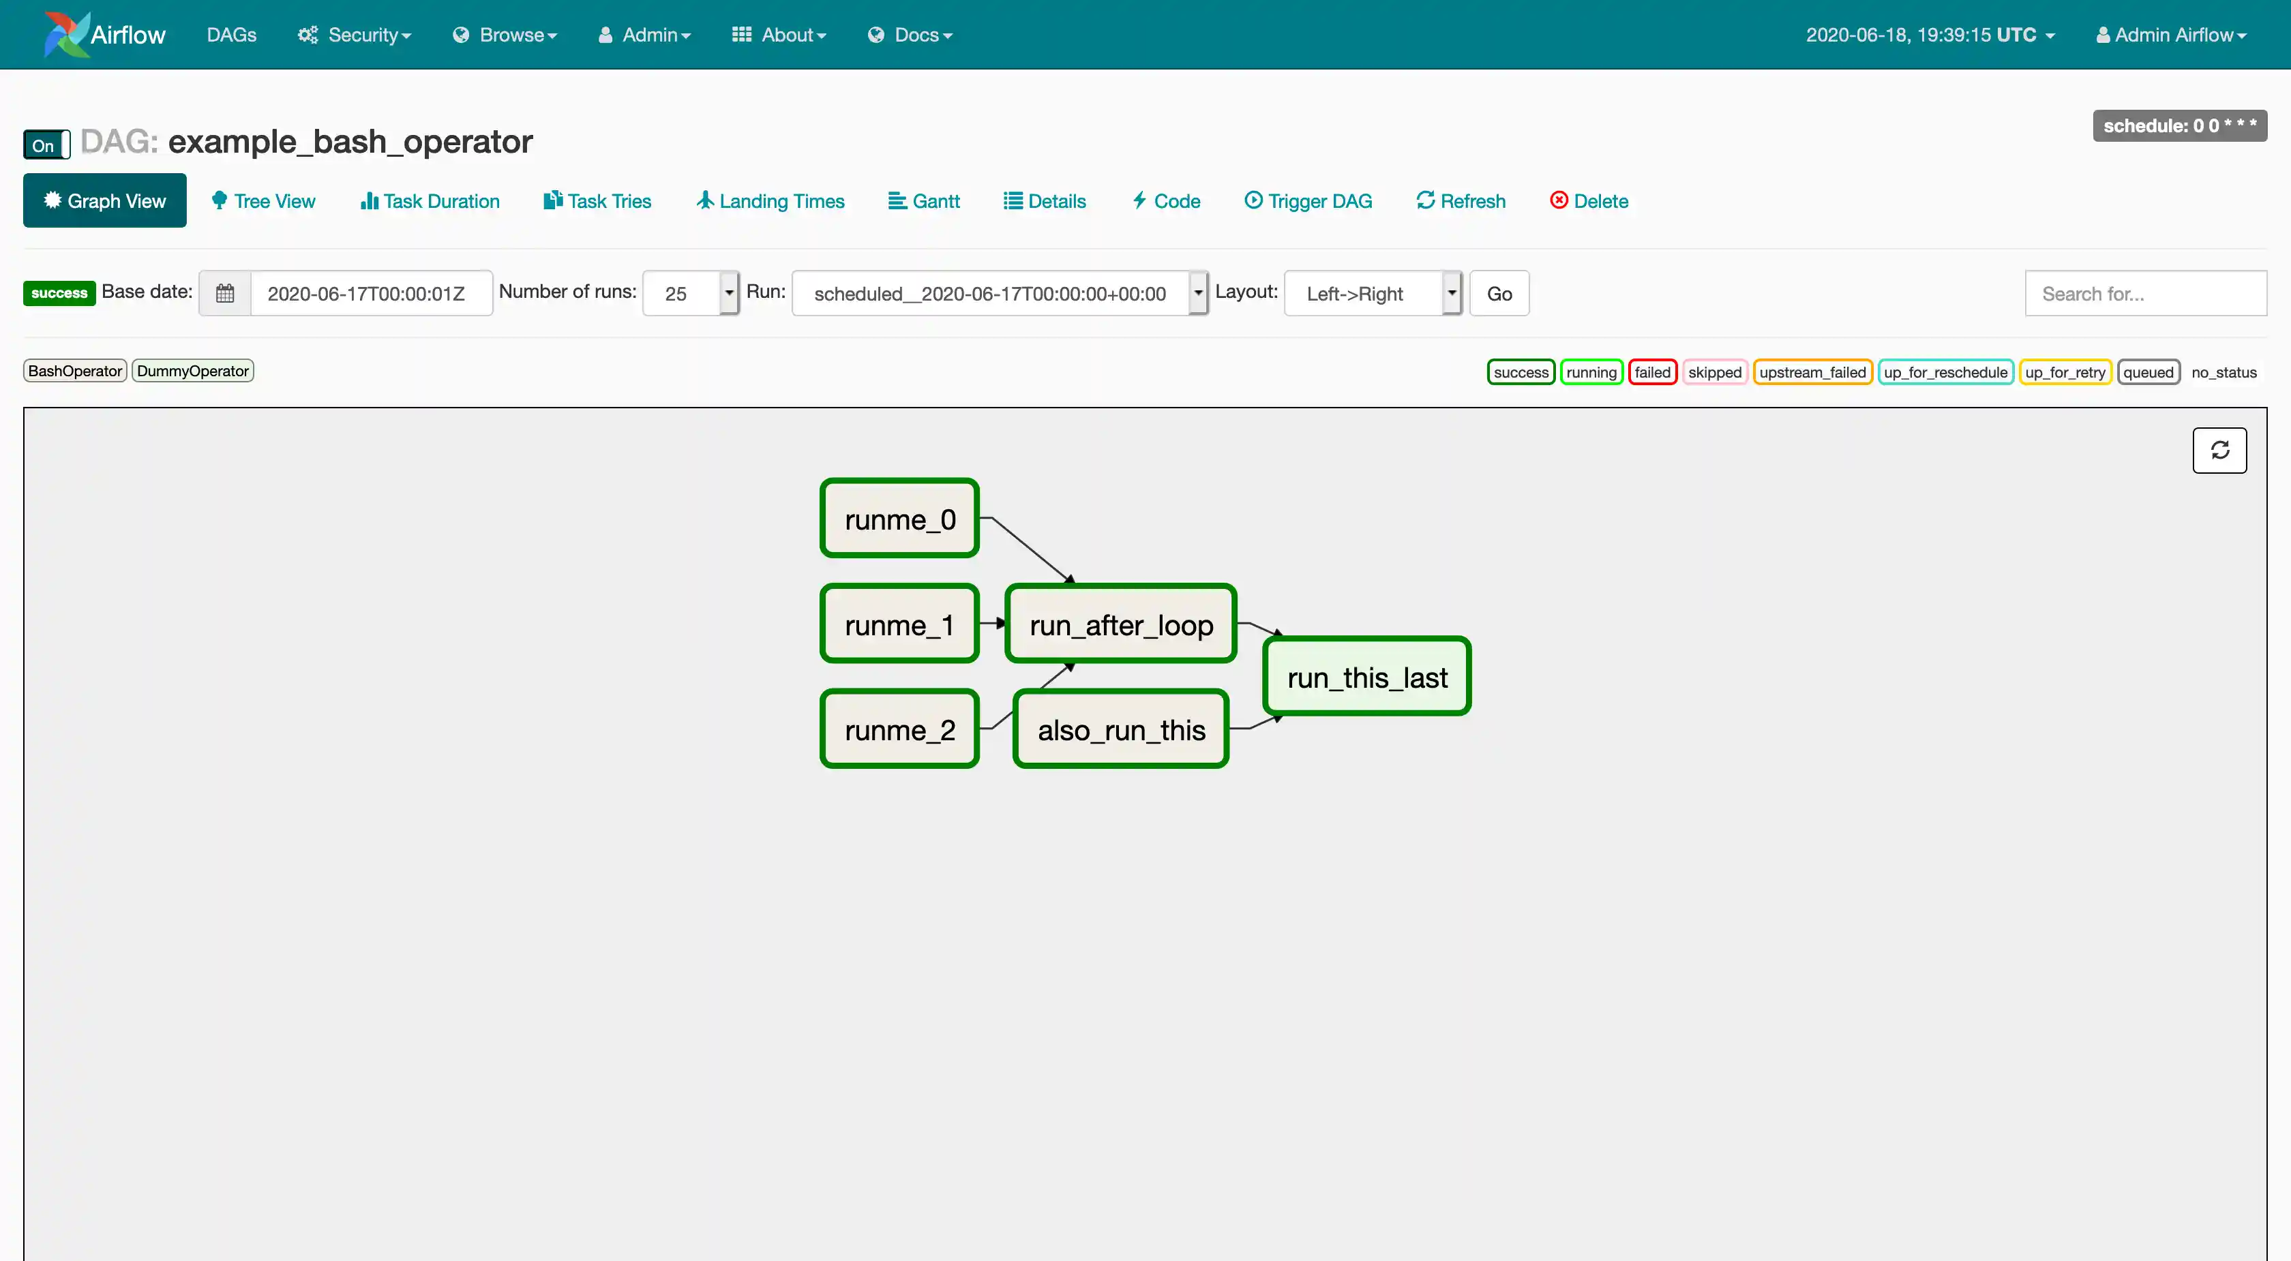Screen dimensions: 2291x1261
Task: Open Tree View via its tree icon
Action: click(x=219, y=201)
